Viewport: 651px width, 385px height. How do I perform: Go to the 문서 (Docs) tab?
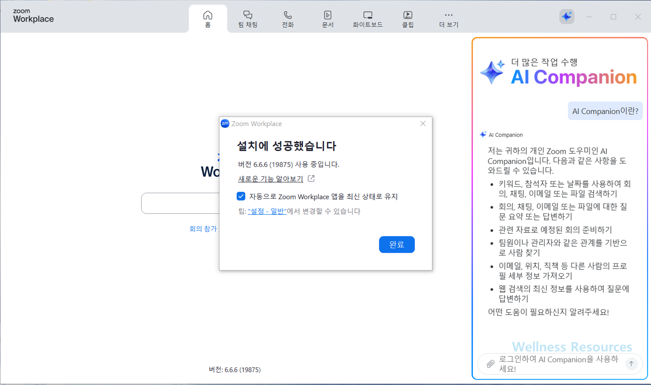328,19
